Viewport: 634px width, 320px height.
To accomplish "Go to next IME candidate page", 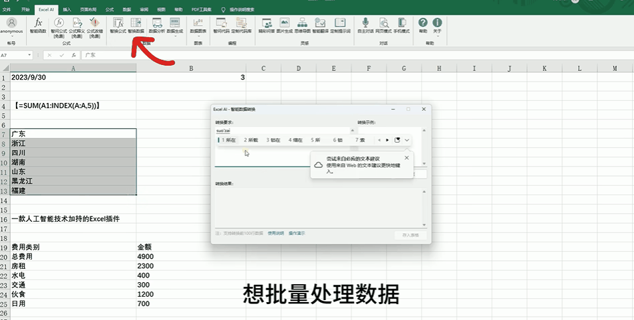I will (387, 140).
